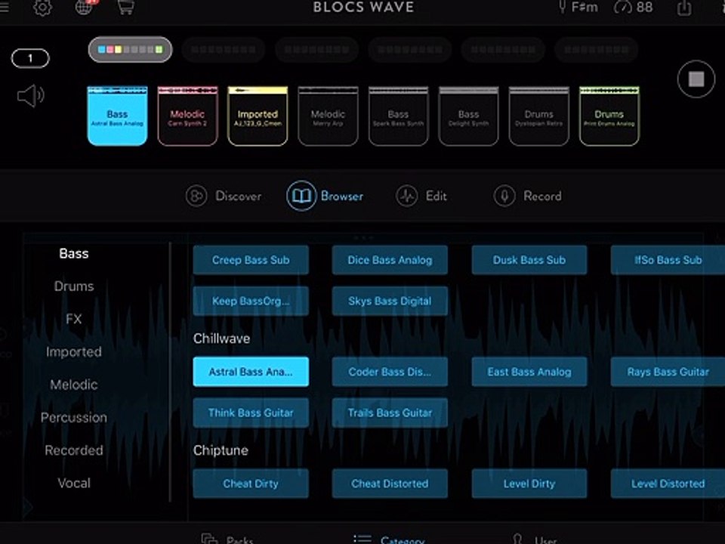725x544 pixels.
Task: Select the third empty section slot
Action: (x=316, y=50)
